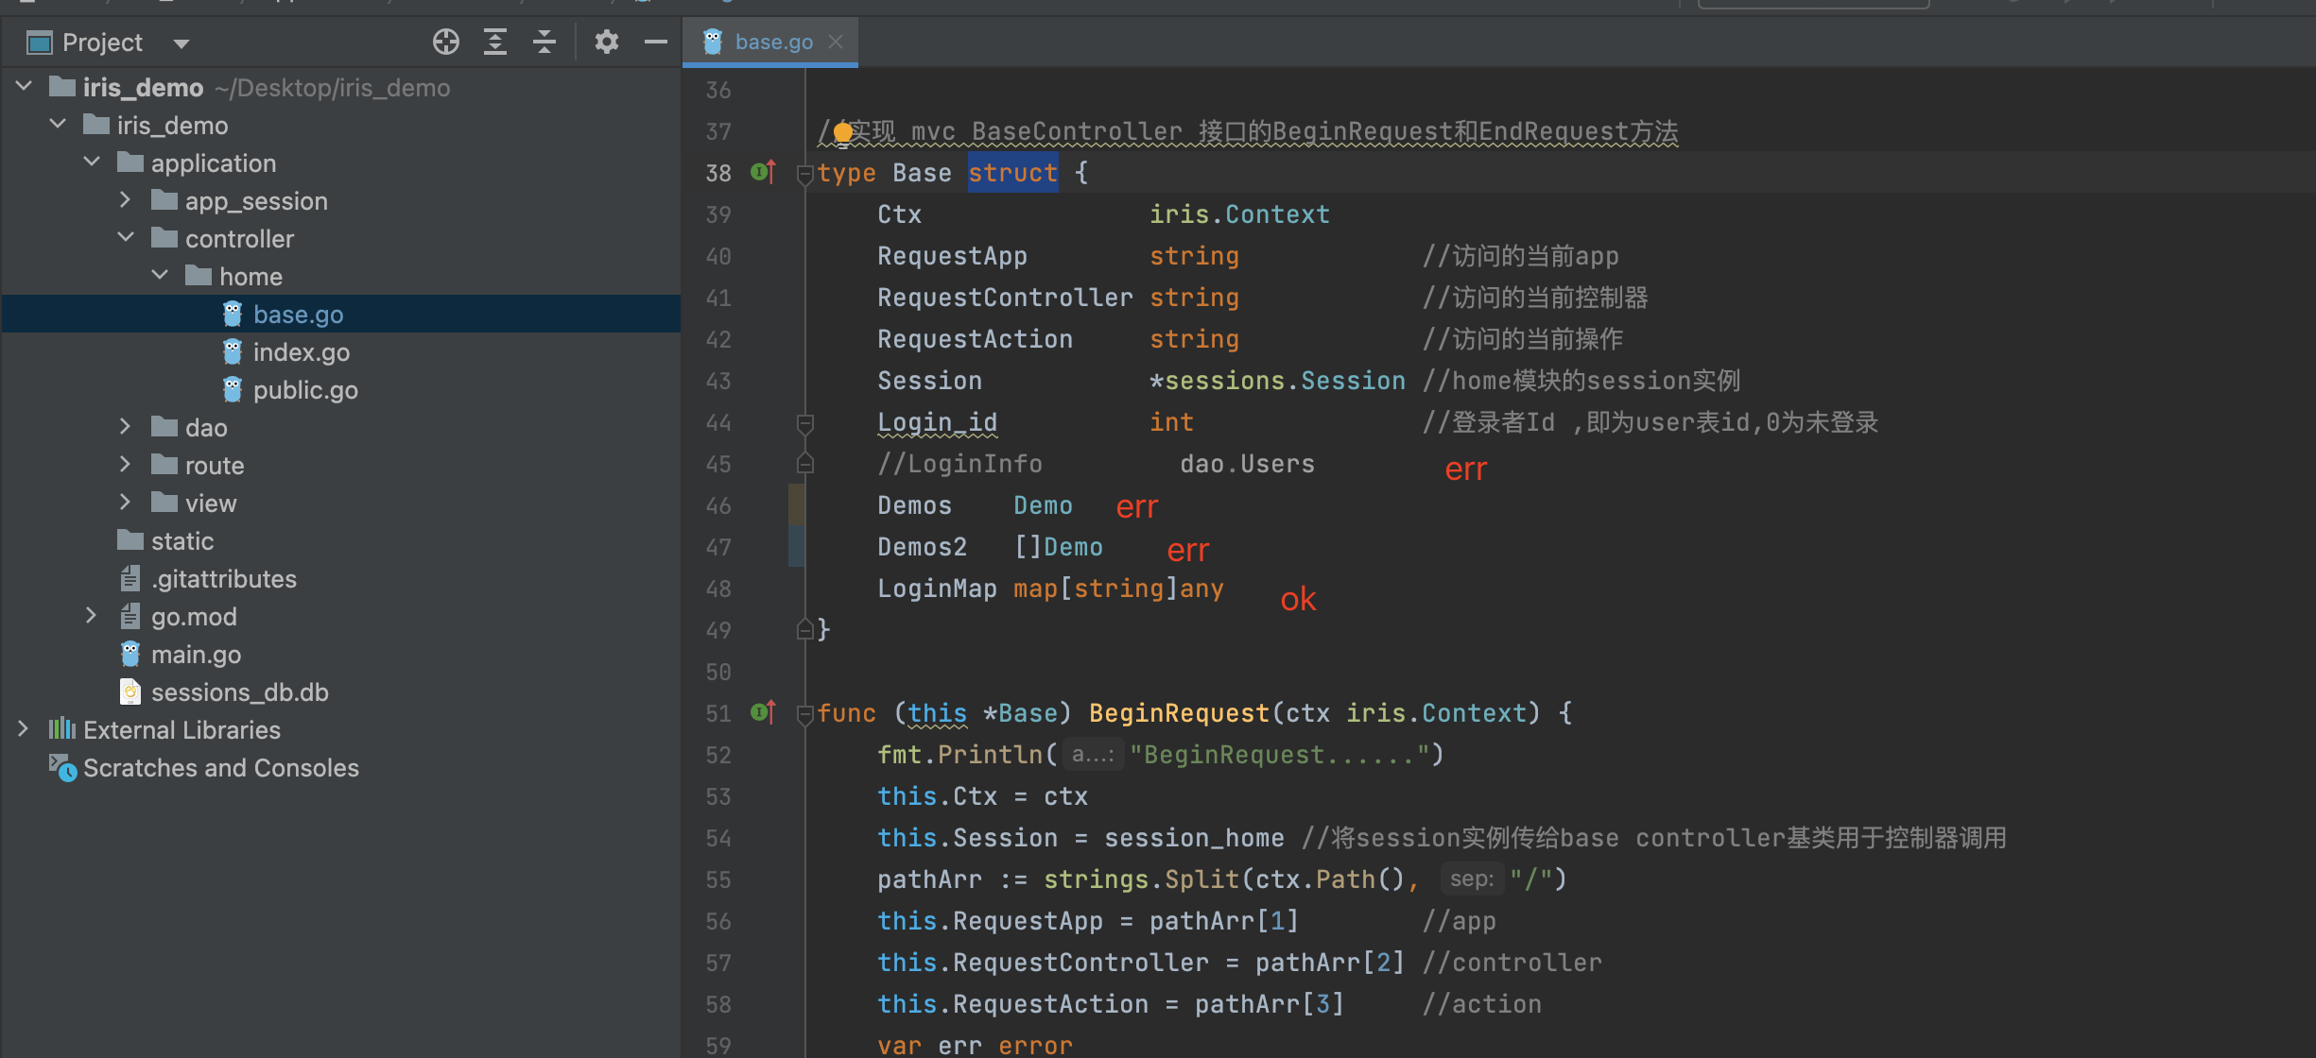This screenshot has width=2316, height=1058.
Task: Select the base.go editor tab
Action: [x=772, y=42]
